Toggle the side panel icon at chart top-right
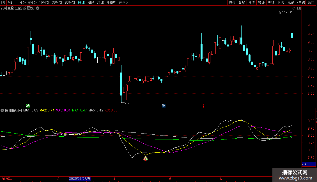 (299, 8)
